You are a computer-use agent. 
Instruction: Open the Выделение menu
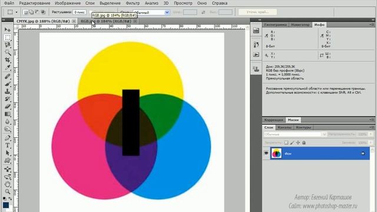pos(110,3)
